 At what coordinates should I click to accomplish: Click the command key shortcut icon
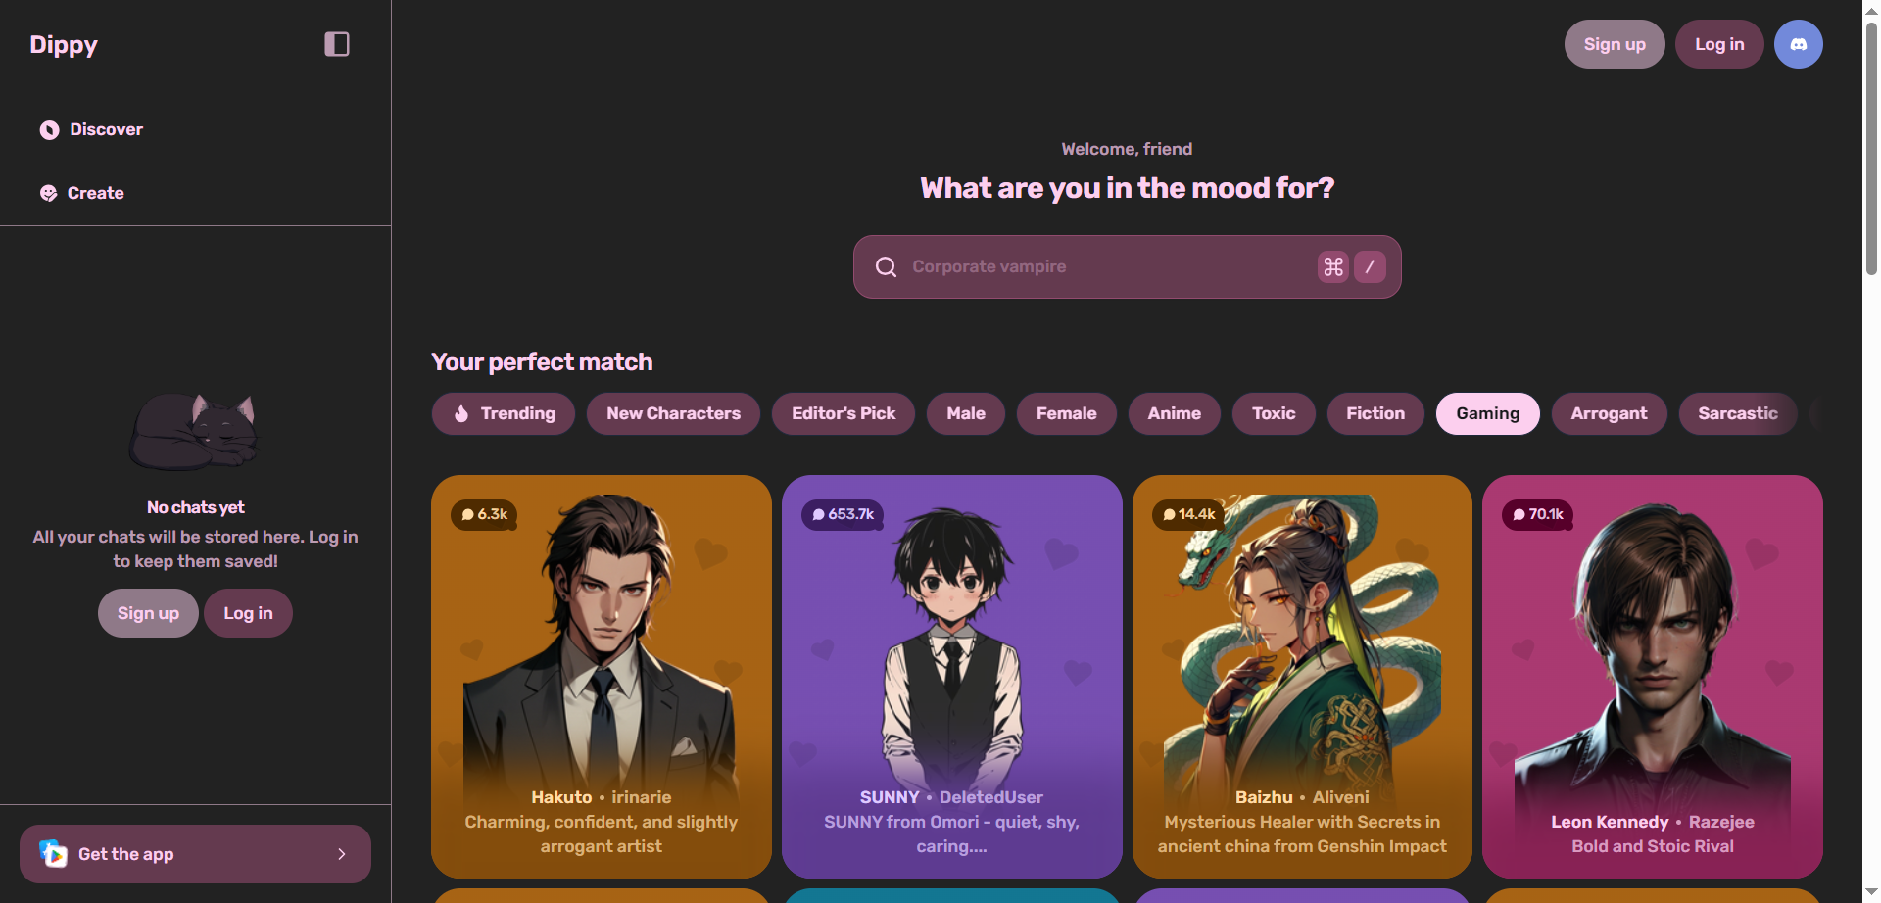(x=1333, y=266)
